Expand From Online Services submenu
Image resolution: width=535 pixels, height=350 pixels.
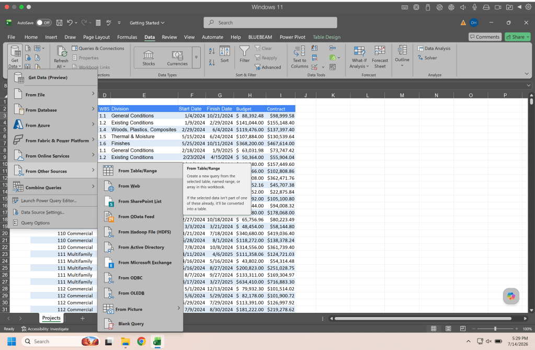coord(53,156)
